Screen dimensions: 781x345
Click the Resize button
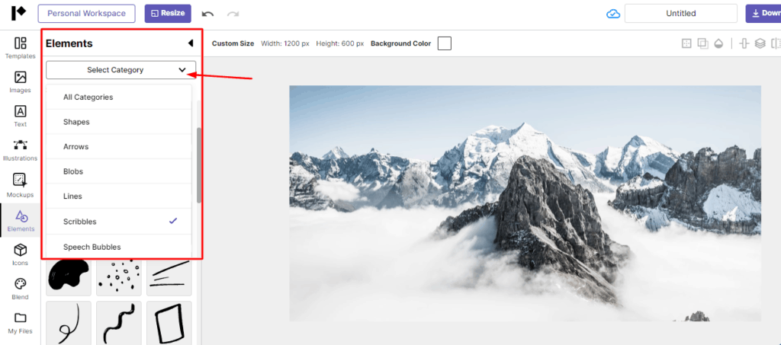(x=168, y=14)
